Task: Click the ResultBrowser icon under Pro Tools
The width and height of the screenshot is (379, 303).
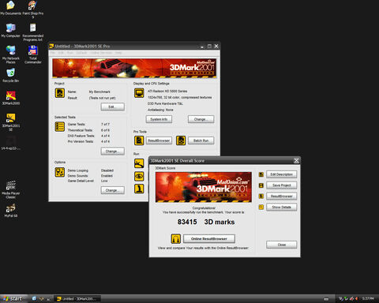Action: 139,140
